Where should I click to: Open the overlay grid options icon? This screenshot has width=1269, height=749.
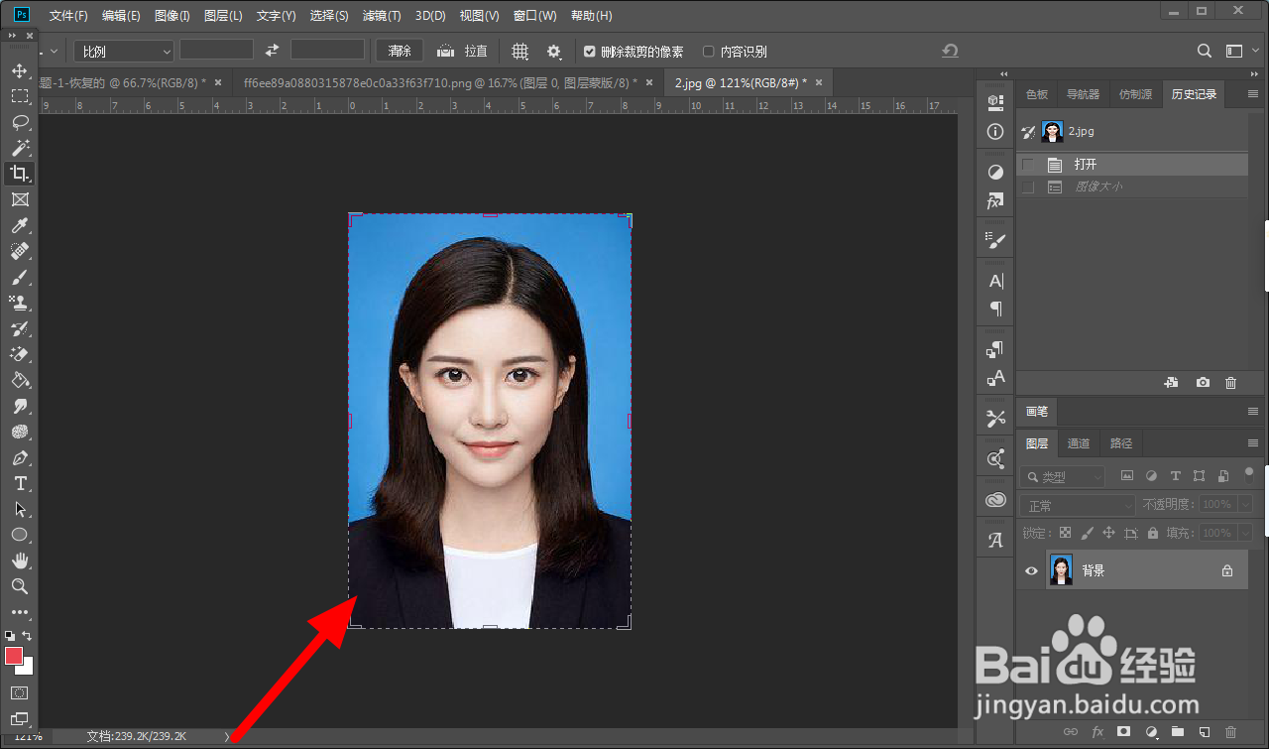[x=519, y=51]
